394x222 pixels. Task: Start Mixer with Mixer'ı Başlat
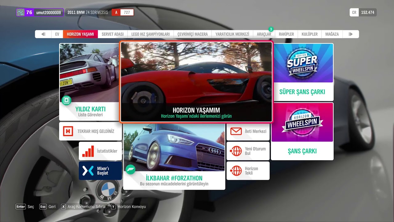(x=100, y=171)
